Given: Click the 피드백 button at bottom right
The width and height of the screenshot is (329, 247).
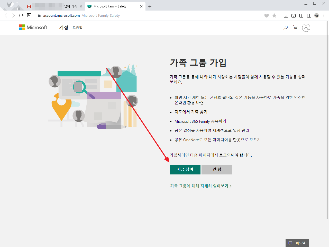Looking at the screenshot, I should click(297, 243).
